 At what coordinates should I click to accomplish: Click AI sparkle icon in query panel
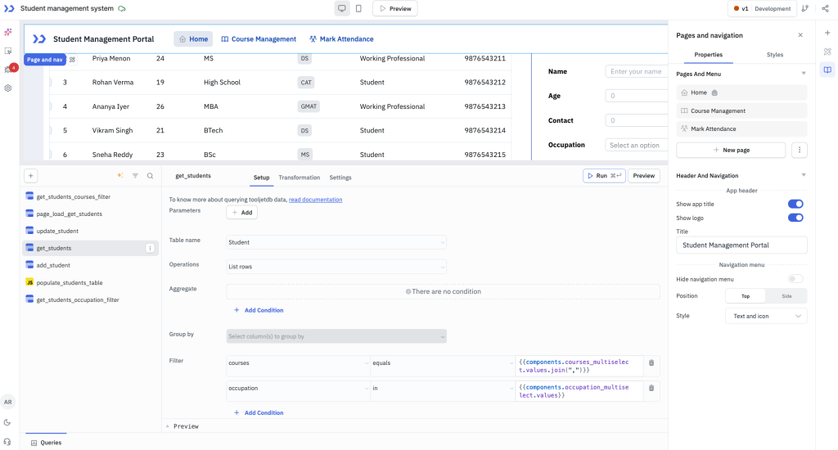120,176
